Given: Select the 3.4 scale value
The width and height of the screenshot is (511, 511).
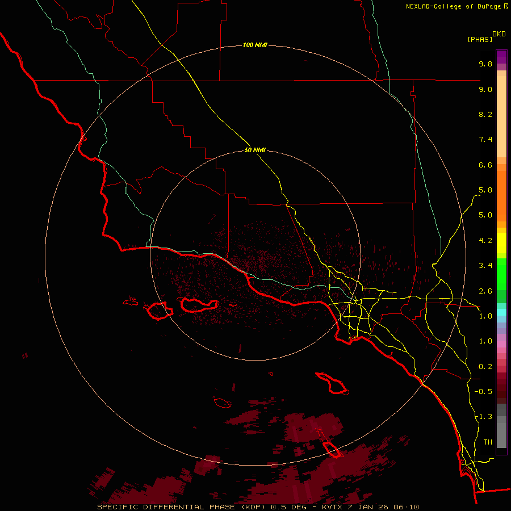Looking at the screenshot, I should pos(485,266).
